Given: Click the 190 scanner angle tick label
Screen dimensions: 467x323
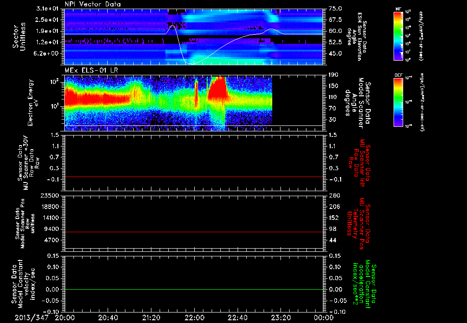Looking at the screenshot, I should [333, 75].
